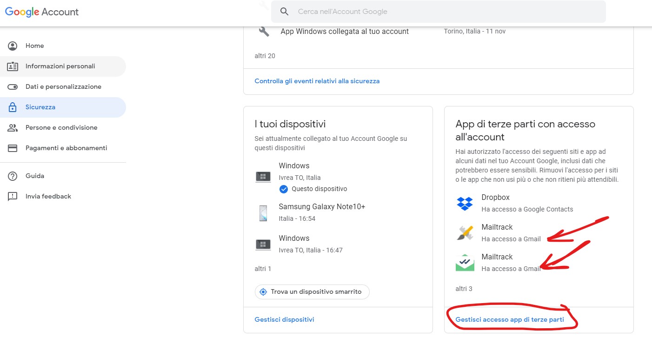
Task: Open Home in the left sidebar
Action: click(34, 46)
